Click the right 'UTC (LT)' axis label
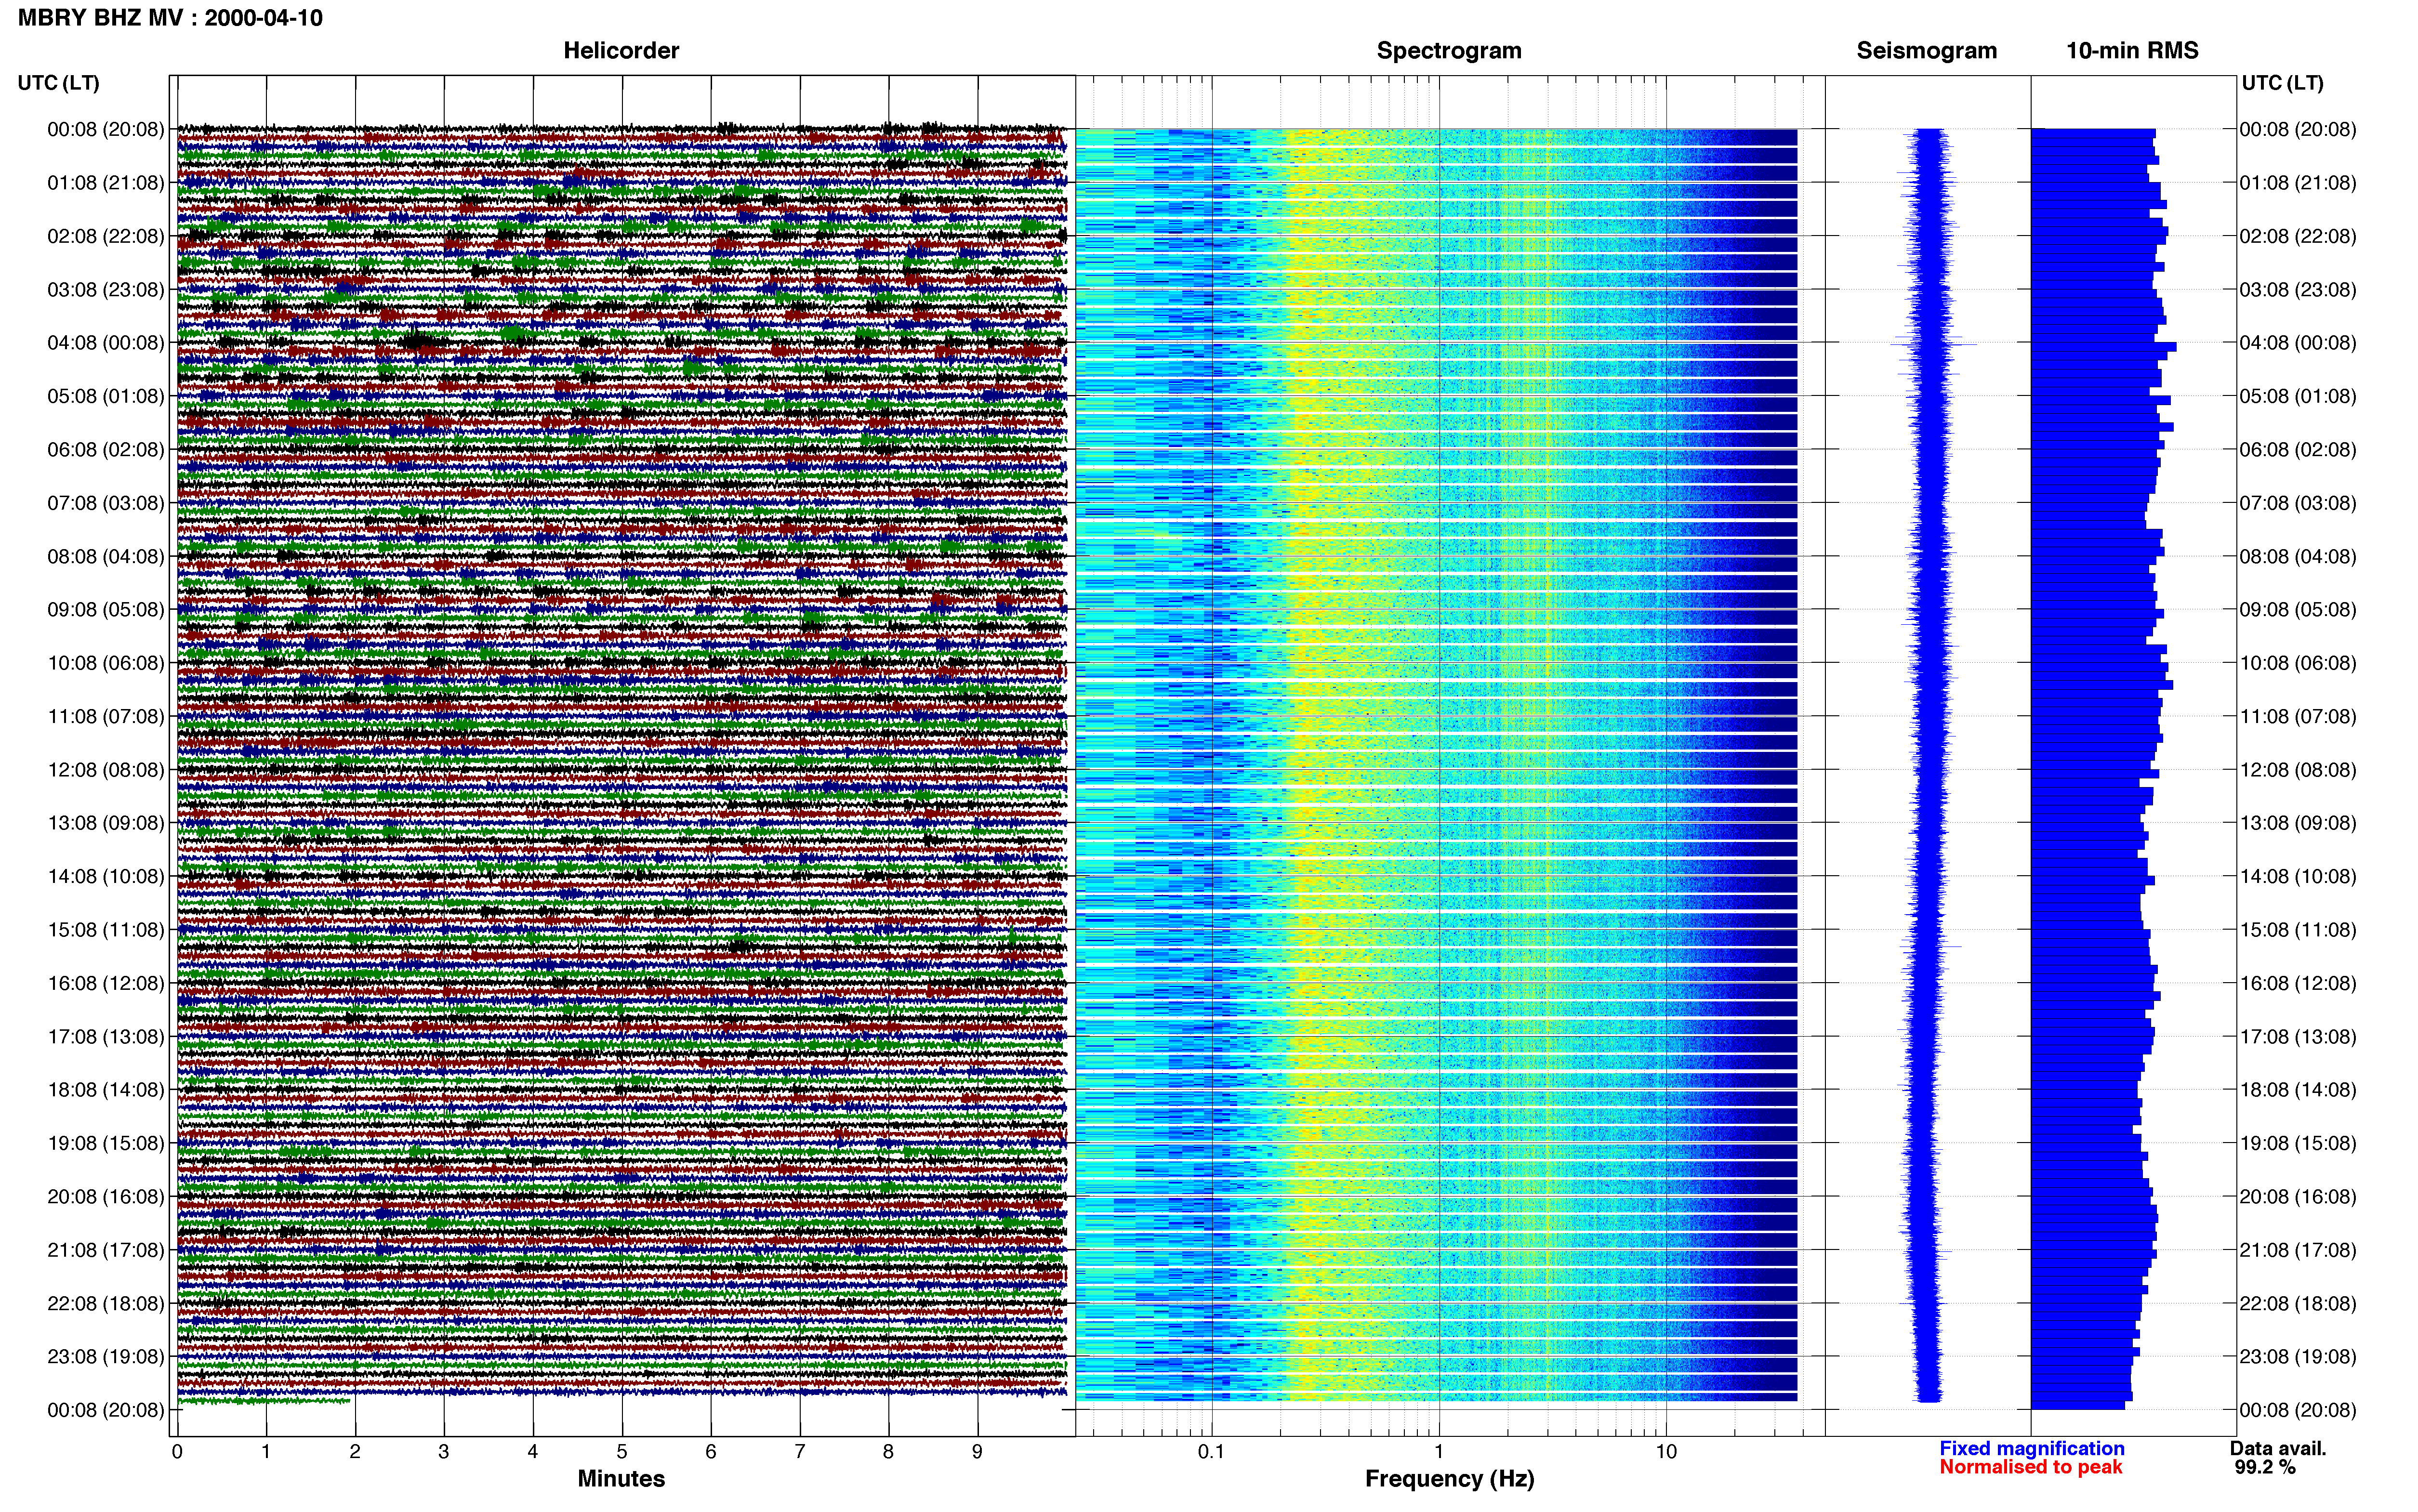The width and height of the screenshot is (2418, 1512). coord(2282,83)
